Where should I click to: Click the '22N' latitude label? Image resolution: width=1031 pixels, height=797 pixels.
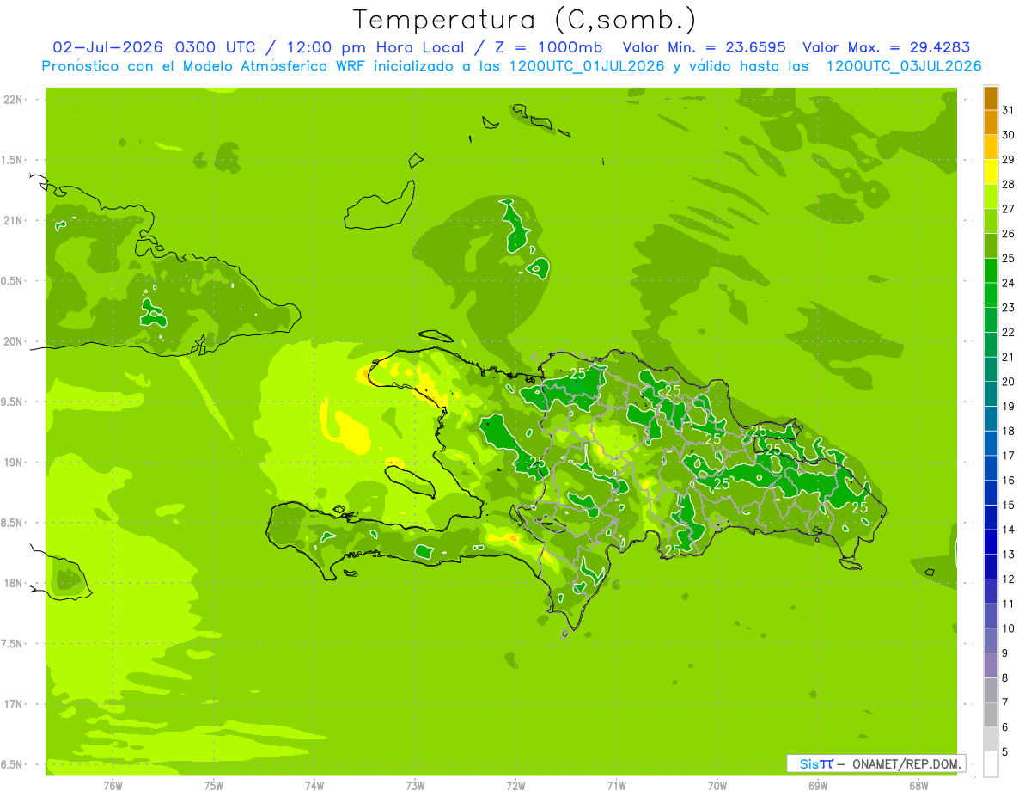point(12,100)
